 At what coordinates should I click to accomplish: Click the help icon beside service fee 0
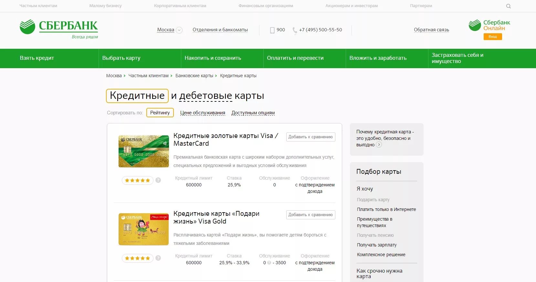pos(269,263)
